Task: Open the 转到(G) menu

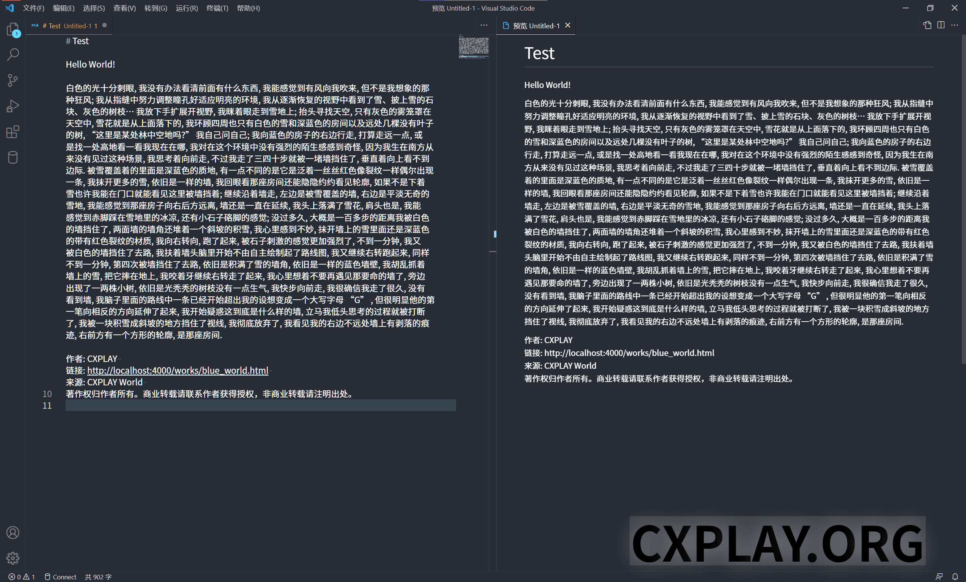Action: 156,8
